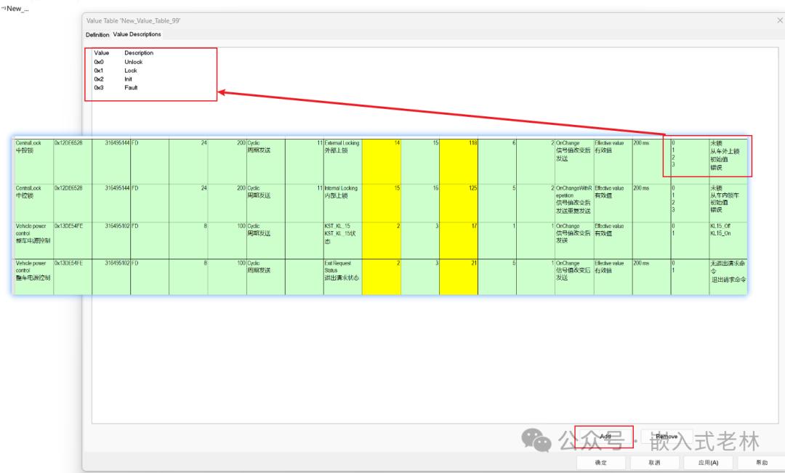This screenshot has width=785, height=473.
Task: Select the 0x2 value row
Action: click(99, 79)
